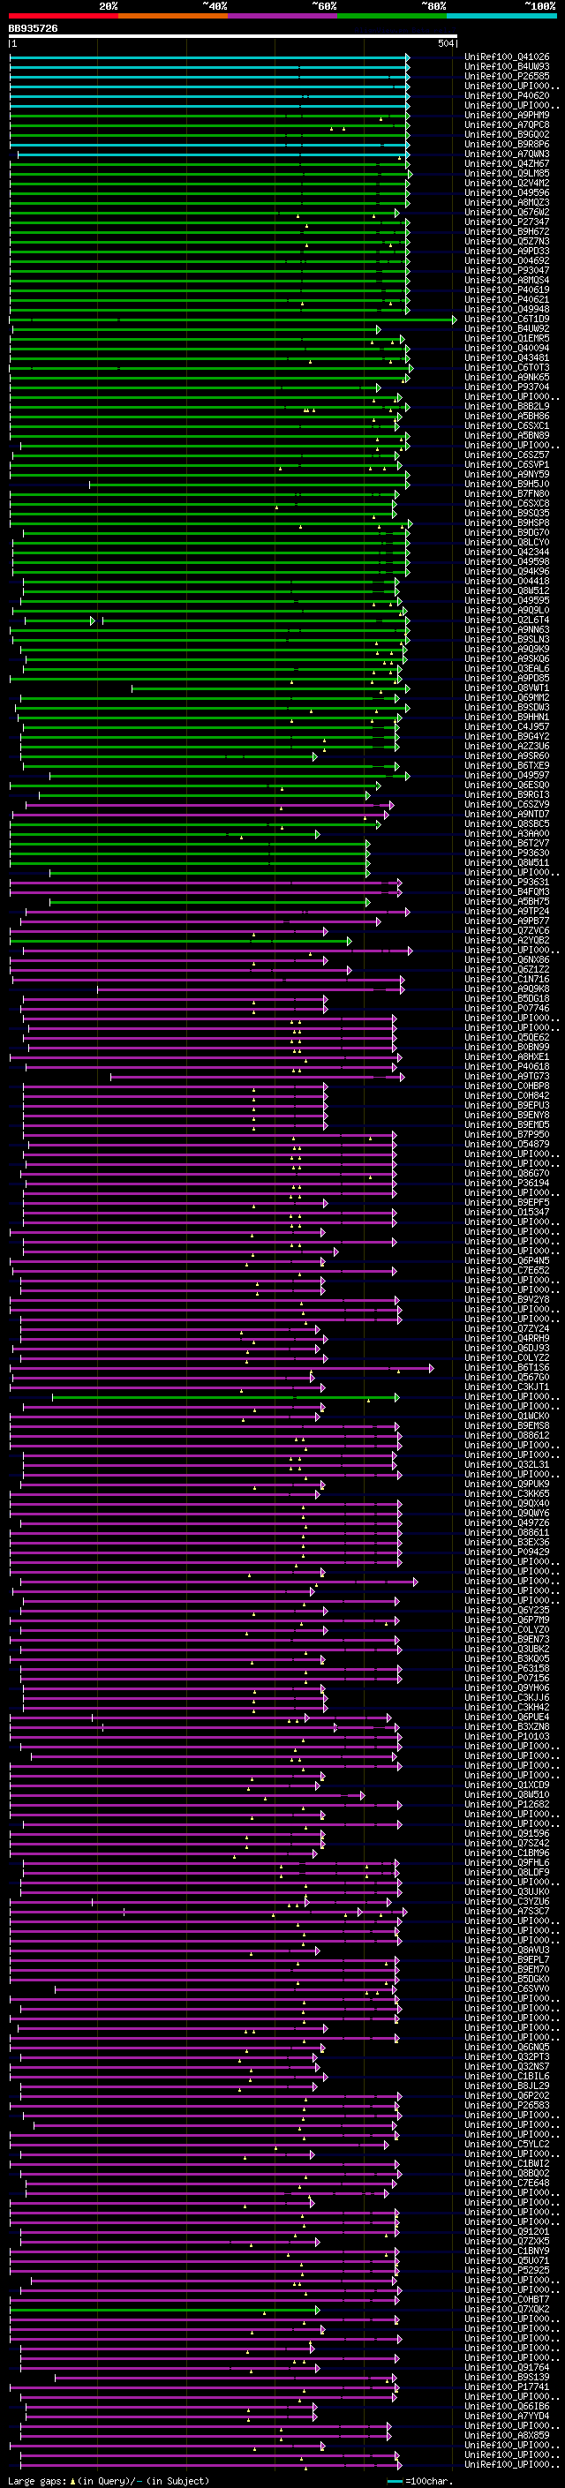Select the UniRef100_A5BN89 label
The height and width of the screenshot is (2488, 565).
(507, 436)
